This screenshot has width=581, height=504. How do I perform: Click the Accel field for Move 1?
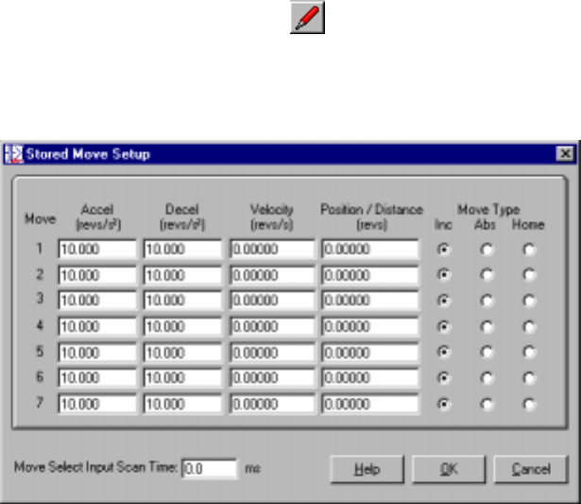(x=97, y=250)
